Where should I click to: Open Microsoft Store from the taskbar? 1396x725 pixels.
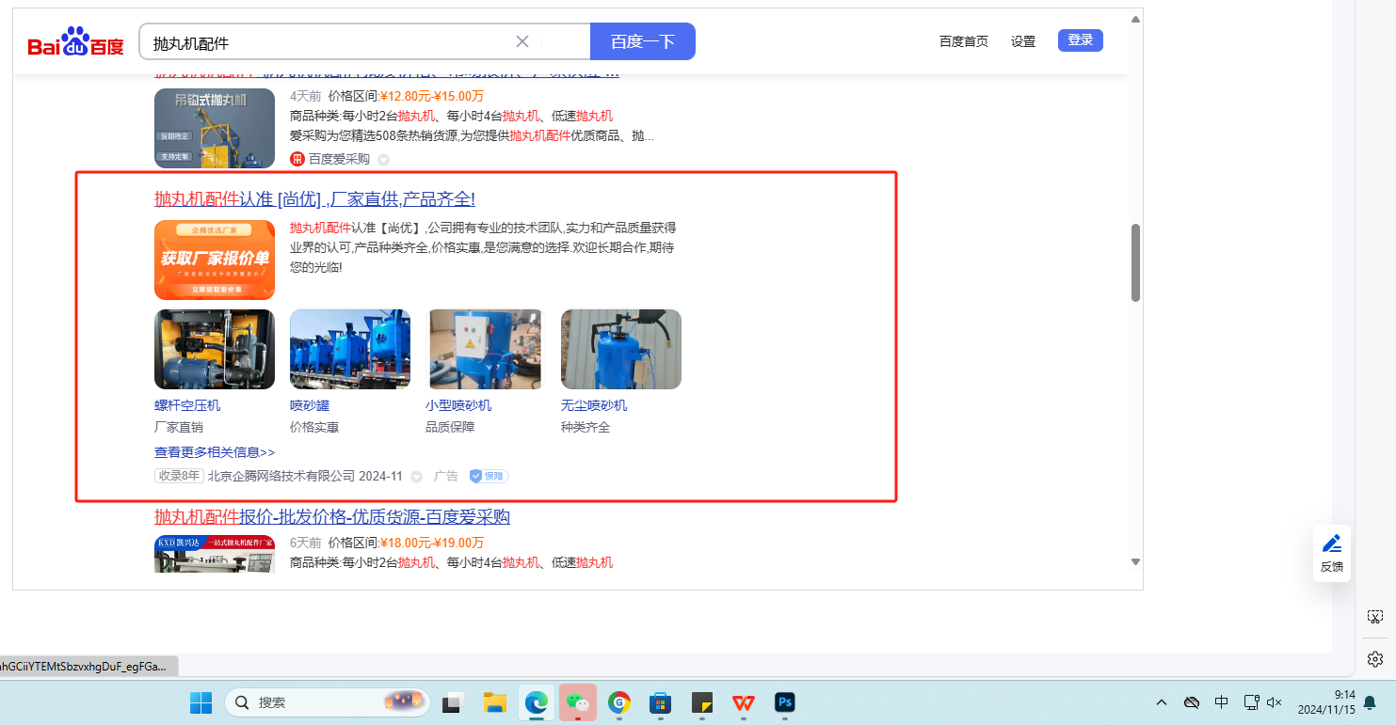coord(661,702)
